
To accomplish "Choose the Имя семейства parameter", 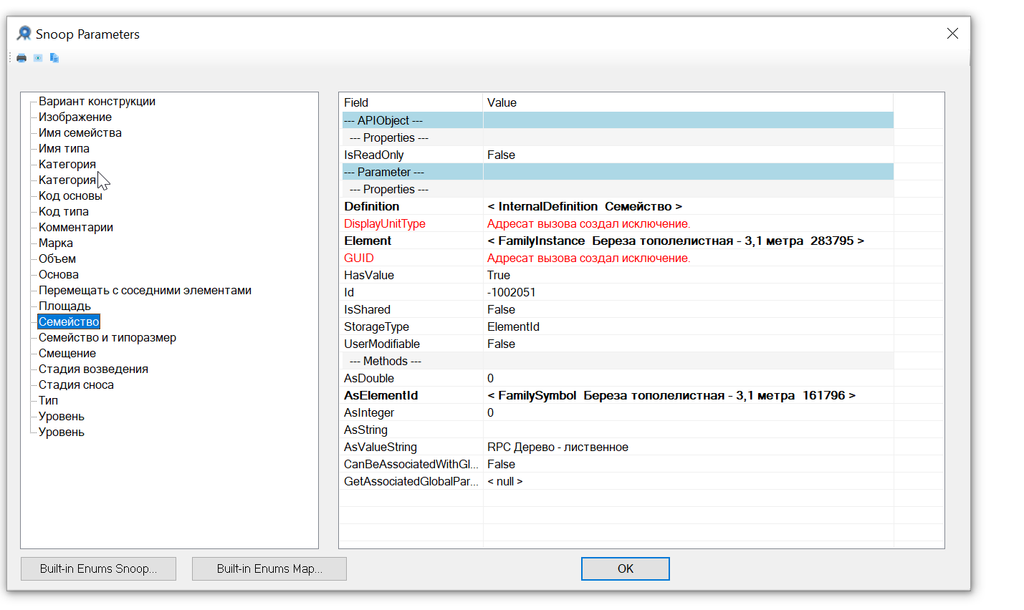I will (80, 133).
